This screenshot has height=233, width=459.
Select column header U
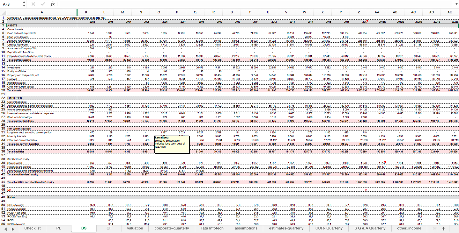pyautogui.click(x=268, y=12)
